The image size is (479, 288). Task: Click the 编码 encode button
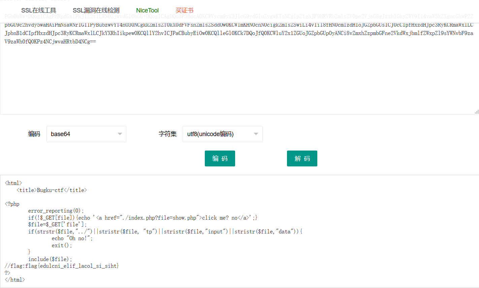[220, 158]
